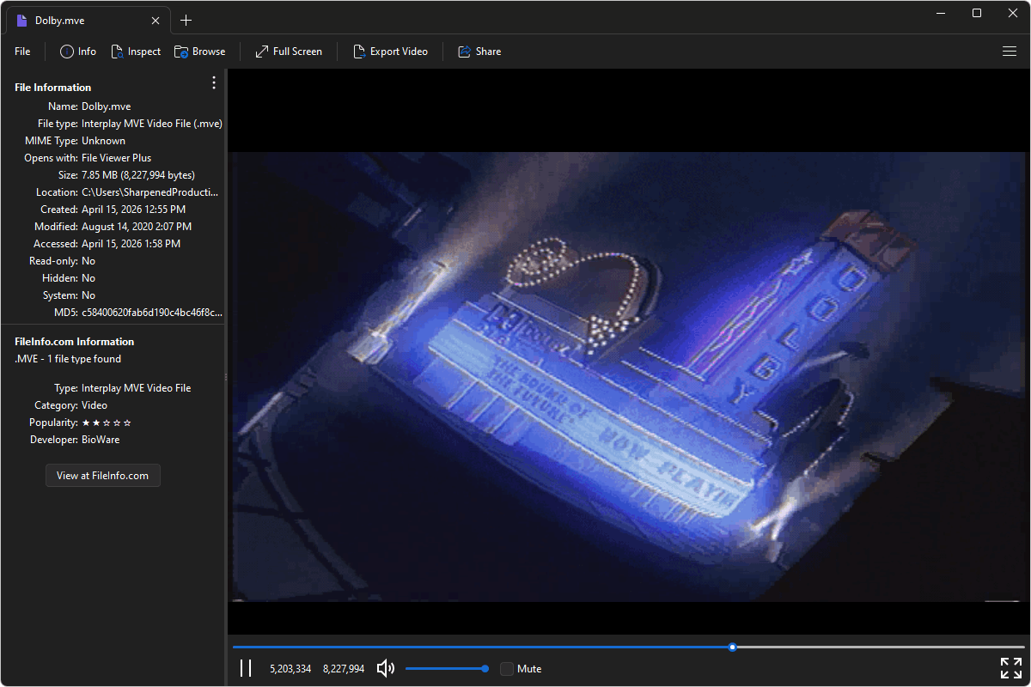Click the View at FileInfo.com button
The height and width of the screenshot is (687, 1031).
pyautogui.click(x=102, y=475)
